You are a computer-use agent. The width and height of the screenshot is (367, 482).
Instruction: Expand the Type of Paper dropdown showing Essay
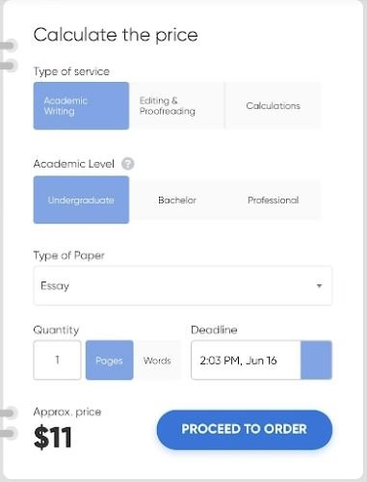click(x=183, y=285)
